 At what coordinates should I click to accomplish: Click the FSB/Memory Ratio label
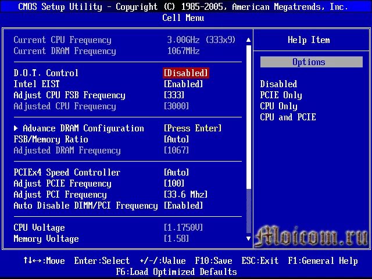51,139
